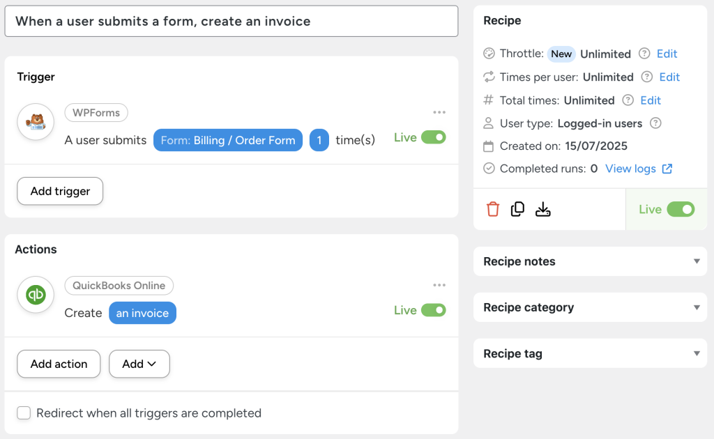This screenshot has height=439, width=714.
Task: Turn off the recipe Live switch
Action: 680,209
